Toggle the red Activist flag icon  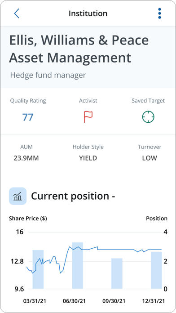88,117
